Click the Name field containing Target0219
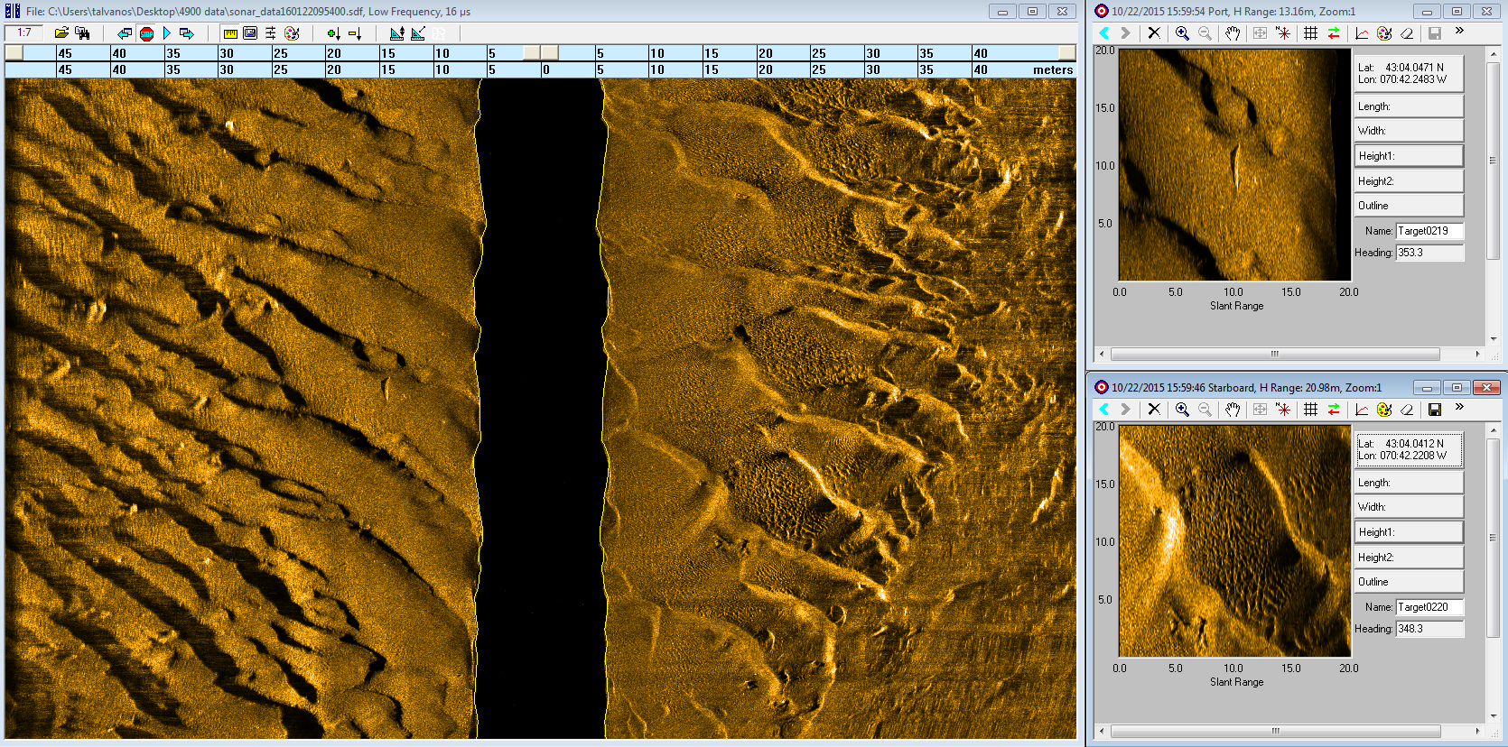Viewport: 1508px width, 747px height. pyautogui.click(x=1429, y=231)
